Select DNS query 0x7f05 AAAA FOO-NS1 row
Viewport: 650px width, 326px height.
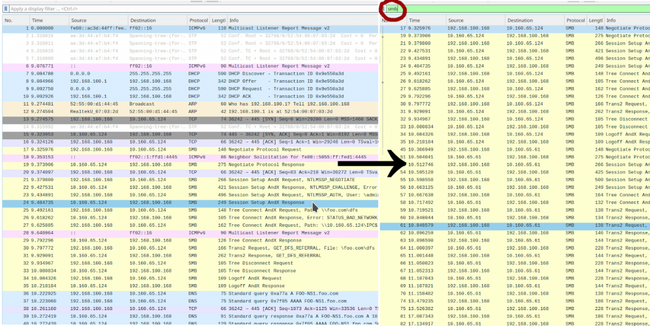tap(190, 301)
